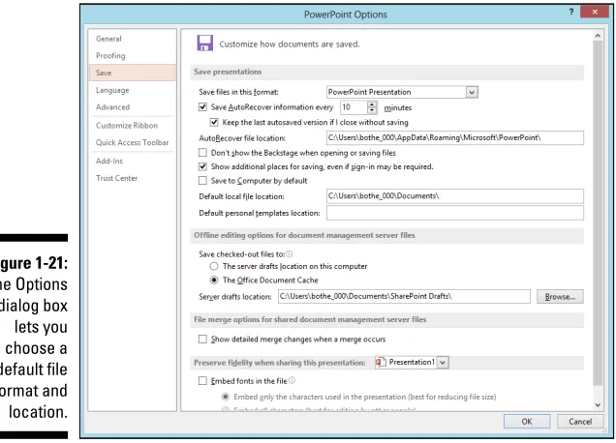Select the Save category
The width and height of the screenshot is (616, 443).
click(x=132, y=73)
